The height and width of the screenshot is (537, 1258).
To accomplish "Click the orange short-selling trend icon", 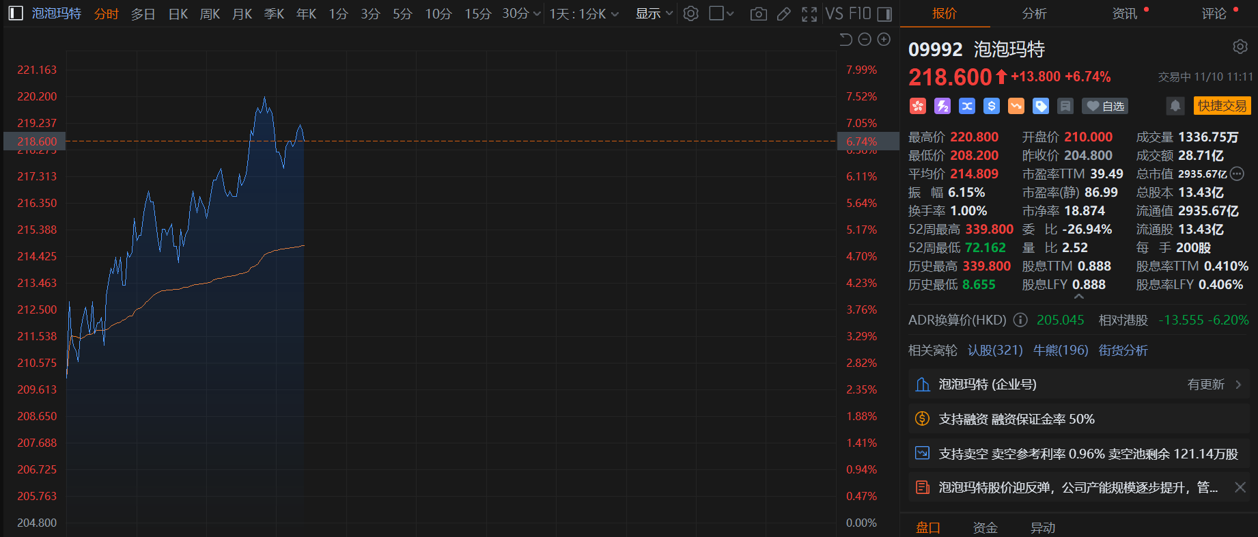I will (1016, 106).
